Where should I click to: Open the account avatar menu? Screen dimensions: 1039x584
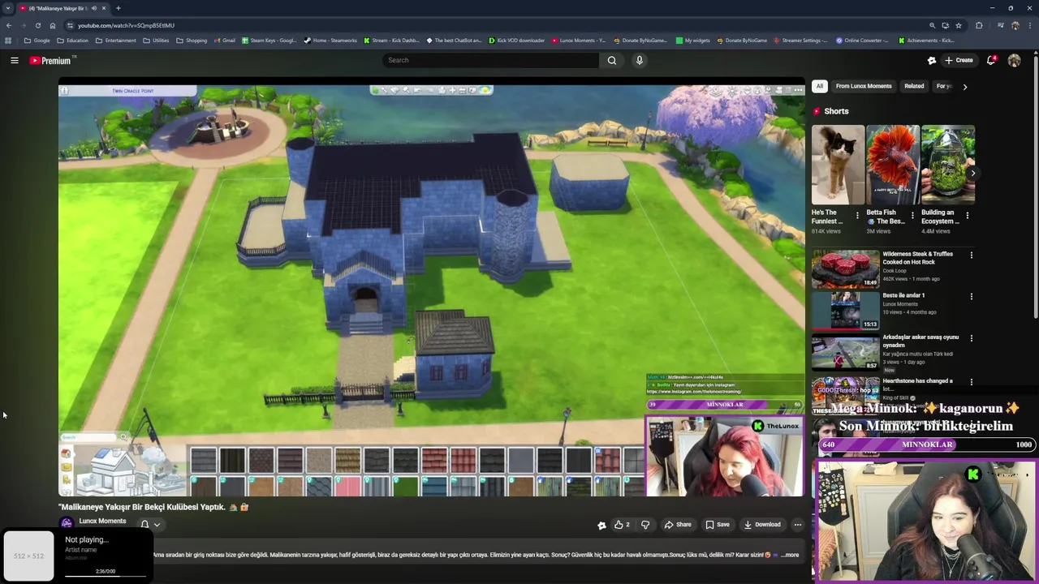(x=1014, y=60)
